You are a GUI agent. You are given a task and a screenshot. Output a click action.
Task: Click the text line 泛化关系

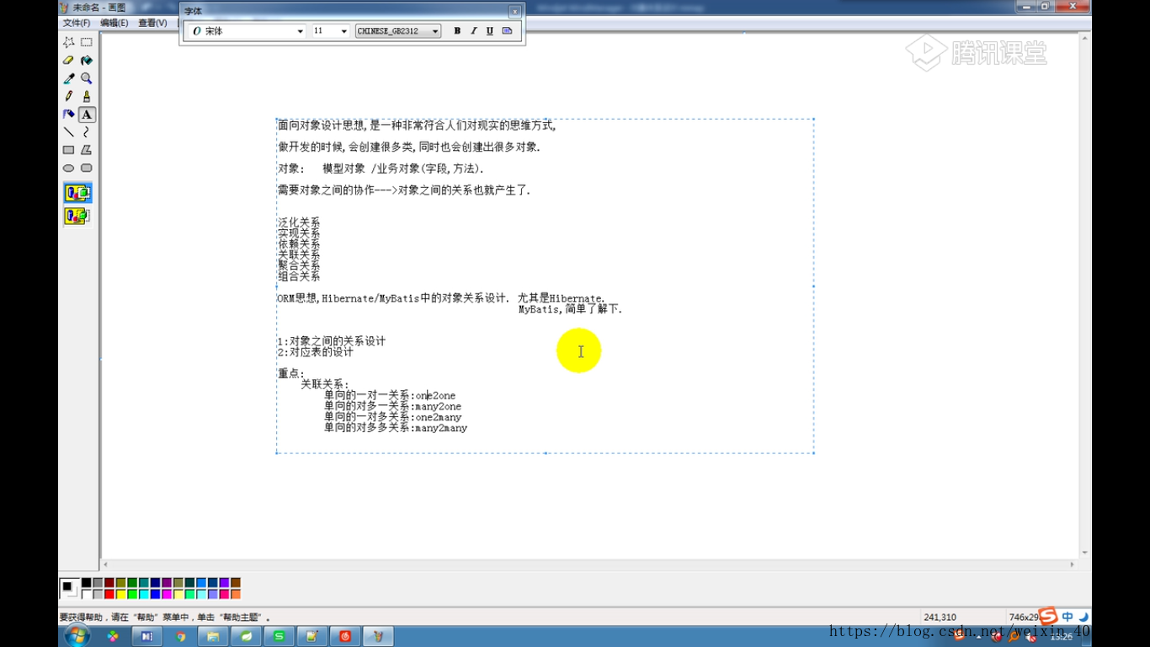coord(299,222)
